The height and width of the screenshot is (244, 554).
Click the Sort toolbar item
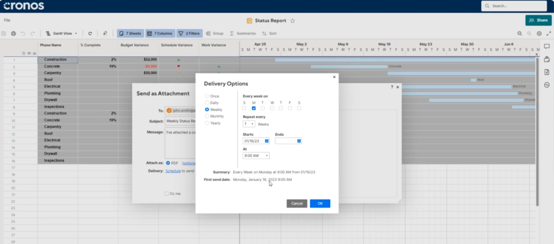coord(269,34)
